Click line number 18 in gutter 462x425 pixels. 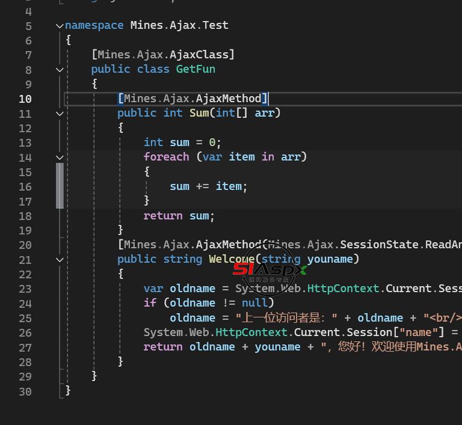(25, 216)
